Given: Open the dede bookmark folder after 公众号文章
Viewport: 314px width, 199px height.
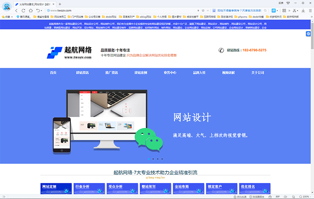Looking at the screenshot, I should pyautogui.click(x=109, y=17).
